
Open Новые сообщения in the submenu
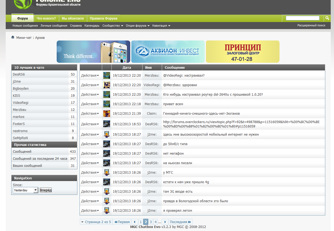tap(25, 26)
